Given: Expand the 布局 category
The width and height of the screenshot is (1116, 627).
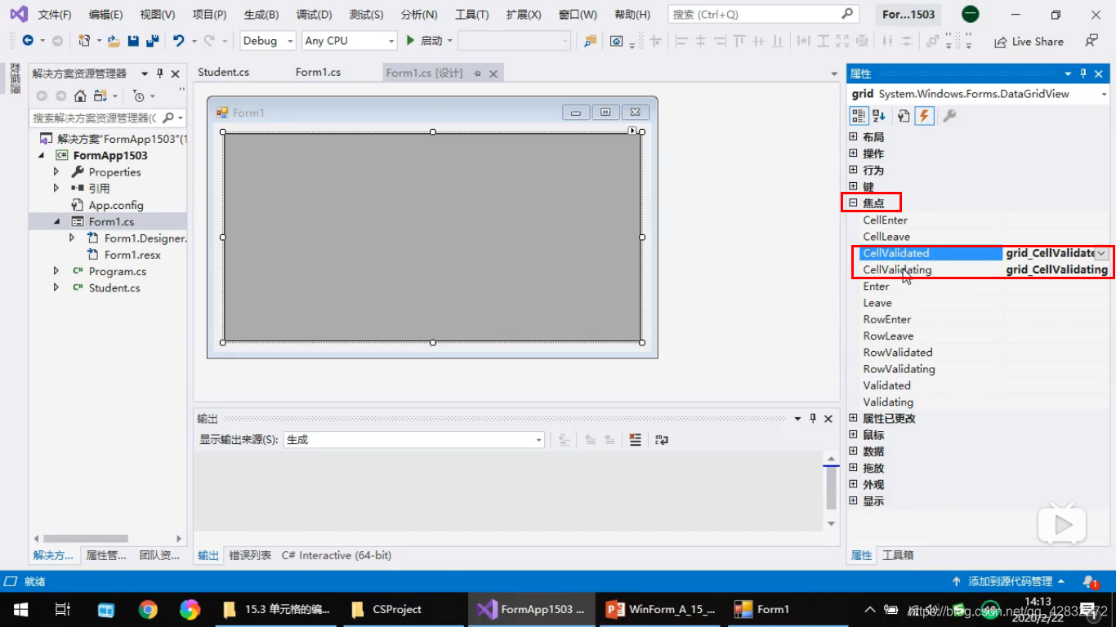Looking at the screenshot, I should coord(854,137).
